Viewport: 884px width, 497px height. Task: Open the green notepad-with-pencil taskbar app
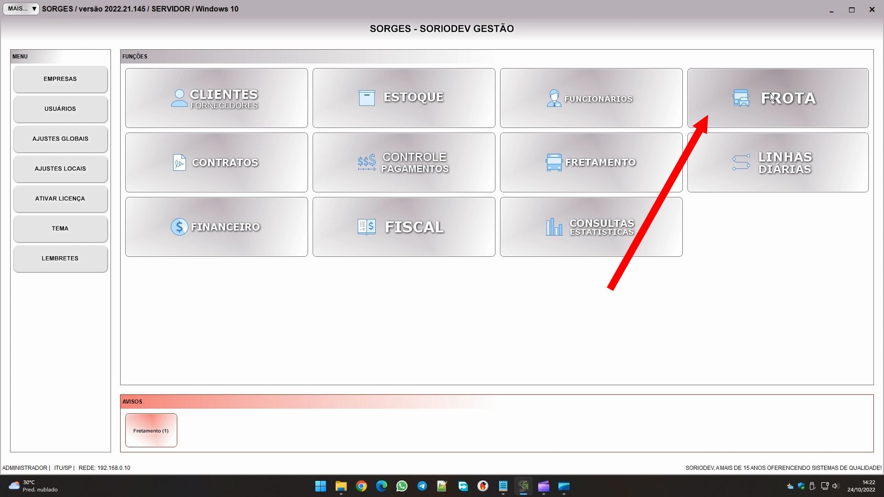point(442,486)
